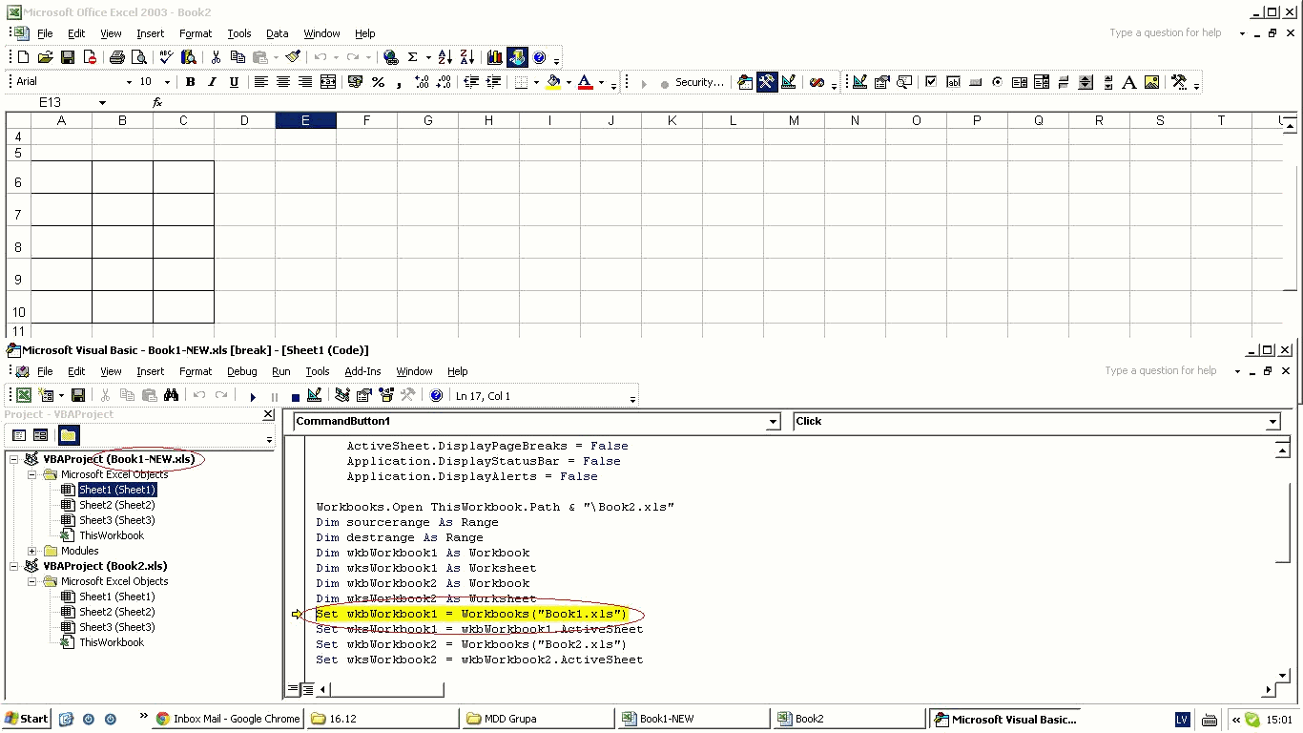The height and width of the screenshot is (733, 1303).
Task: Click the Merge and Center icon
Action: click(x=328, y=82)
